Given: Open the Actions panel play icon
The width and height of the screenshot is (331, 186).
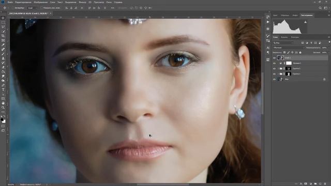Looking at the screenshot, I should (x=268, y=22).
